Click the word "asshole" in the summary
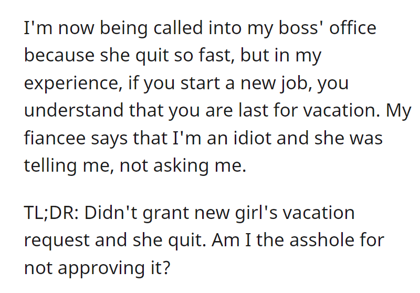This screenshot has width=420, height=293. pos(322,239)
